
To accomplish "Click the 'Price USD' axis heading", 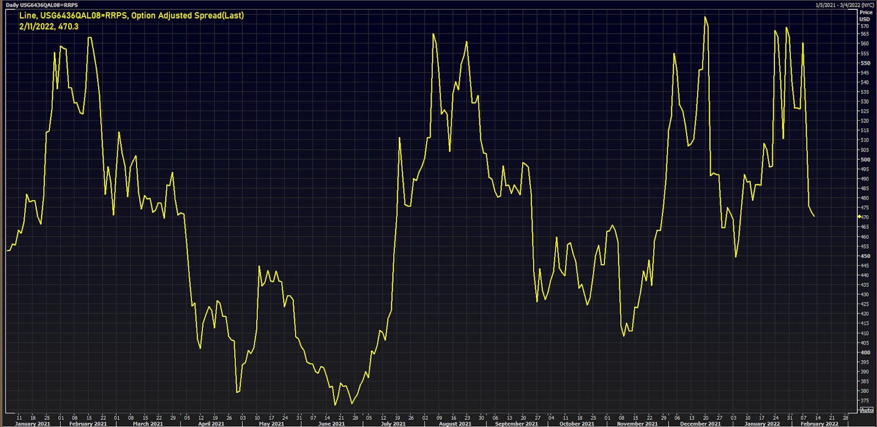I will tap(865, 15).
